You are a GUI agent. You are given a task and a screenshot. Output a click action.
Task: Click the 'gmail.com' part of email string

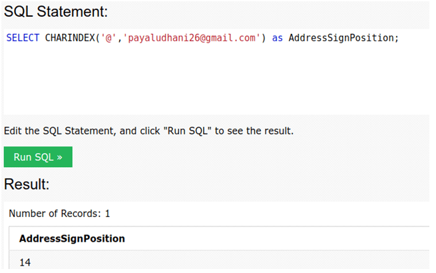(231, 38)
